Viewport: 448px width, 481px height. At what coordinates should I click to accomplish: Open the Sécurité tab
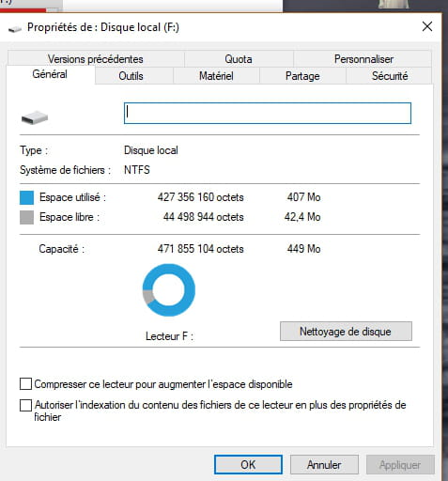390,76
